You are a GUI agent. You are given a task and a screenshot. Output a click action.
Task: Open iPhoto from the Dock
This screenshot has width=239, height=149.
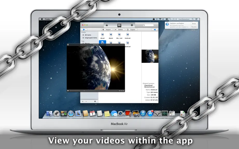click(x=136, y=113)
